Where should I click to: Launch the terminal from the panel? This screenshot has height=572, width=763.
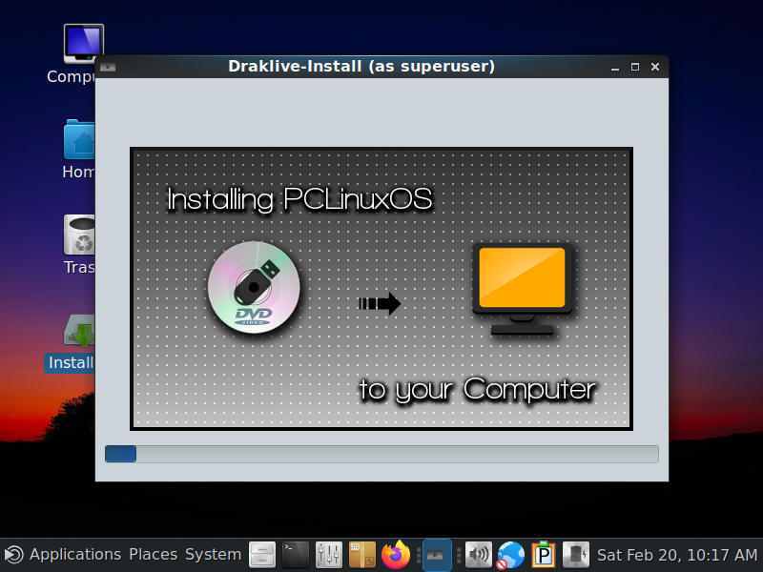click(x=296, y=555)
